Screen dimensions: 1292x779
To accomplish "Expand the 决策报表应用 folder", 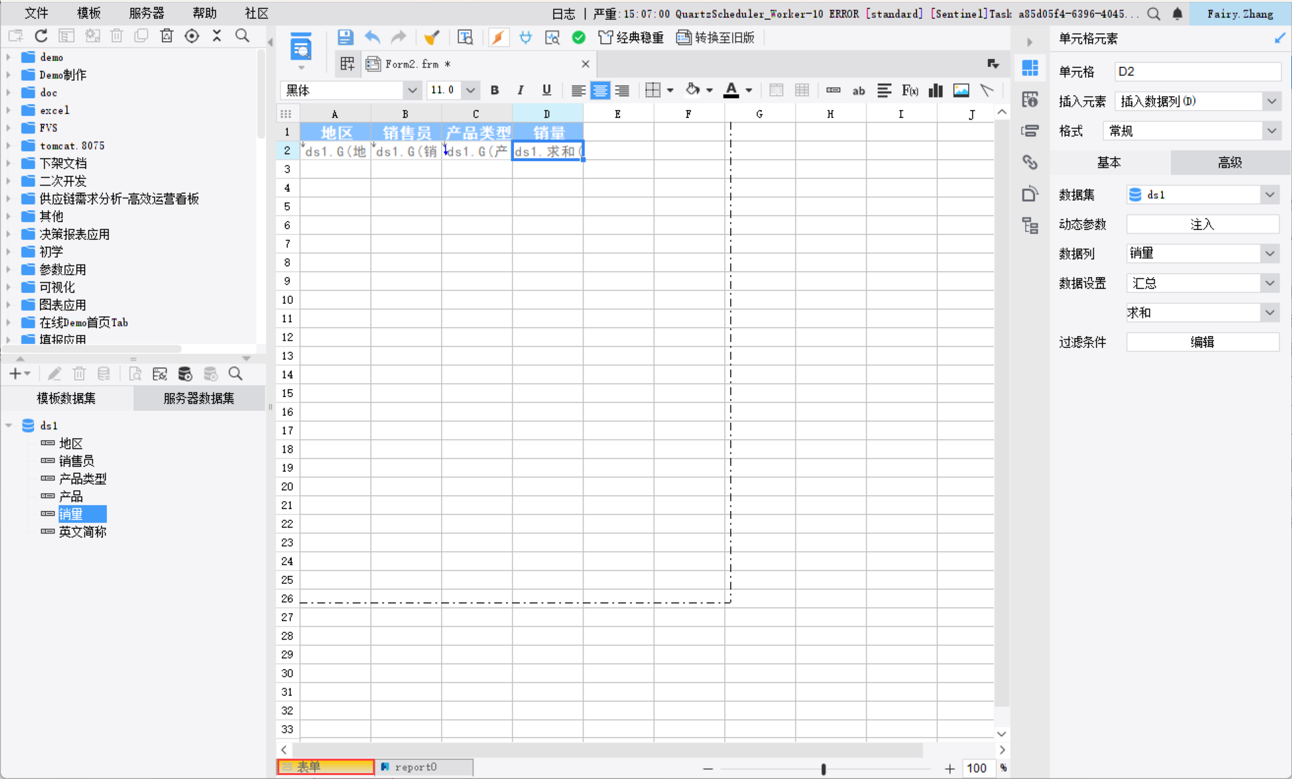I will (x=9, y=234).
